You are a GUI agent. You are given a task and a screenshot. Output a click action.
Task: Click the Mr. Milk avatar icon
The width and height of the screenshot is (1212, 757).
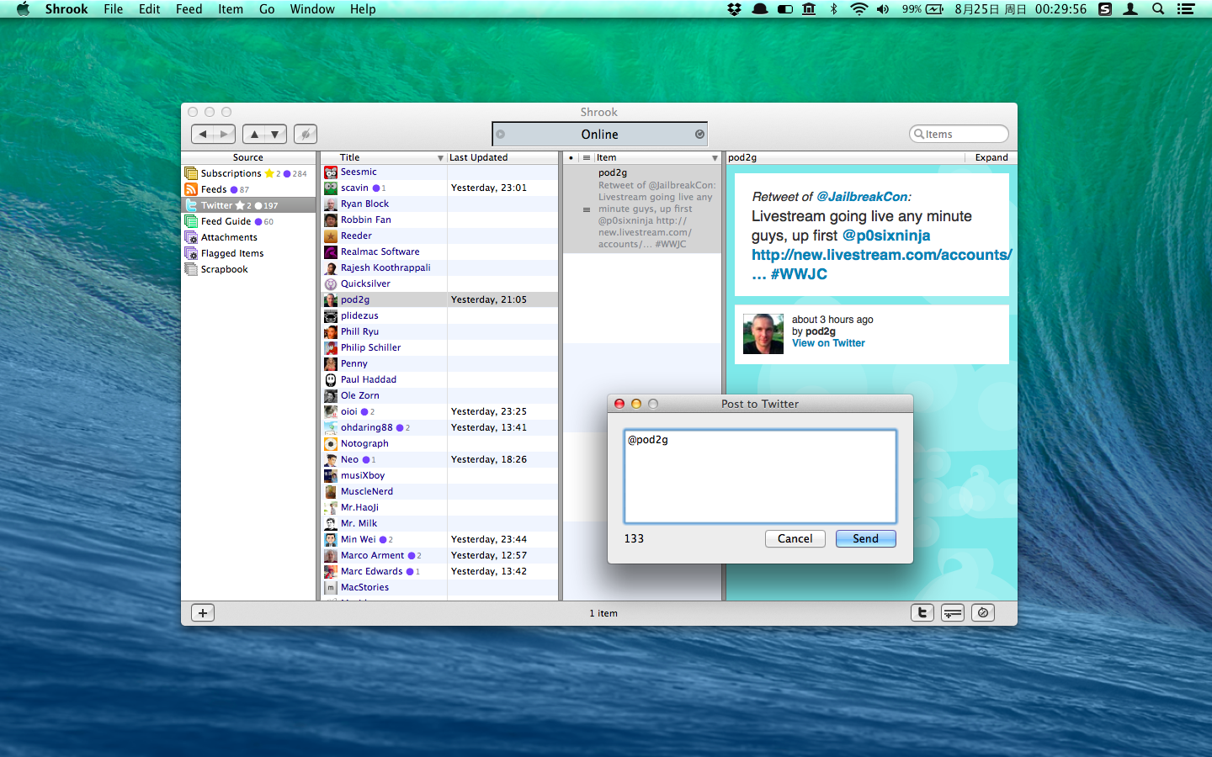click(331, 524)
